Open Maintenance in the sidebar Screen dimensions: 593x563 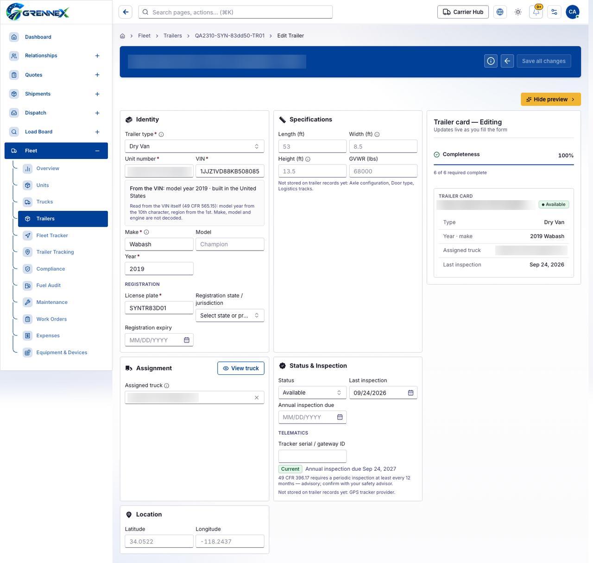click(x=63, y=302)
